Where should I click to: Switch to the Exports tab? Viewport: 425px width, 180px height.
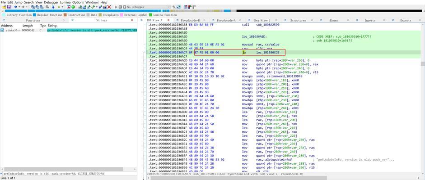point(406,21)
